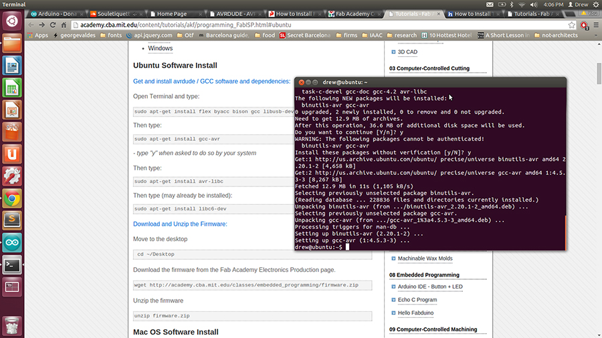This screenshot has height=338, width=602.
Task: Expand the research bookmark folder
Action: coord(401,35)
